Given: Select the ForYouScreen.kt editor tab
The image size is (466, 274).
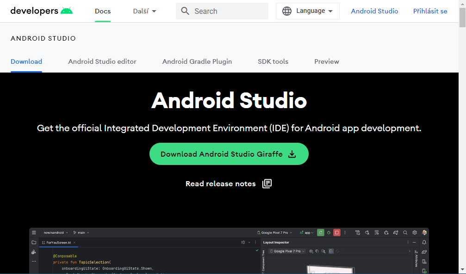Looking at the screenshot, I should pyautogui.click(x=58, y=242).
